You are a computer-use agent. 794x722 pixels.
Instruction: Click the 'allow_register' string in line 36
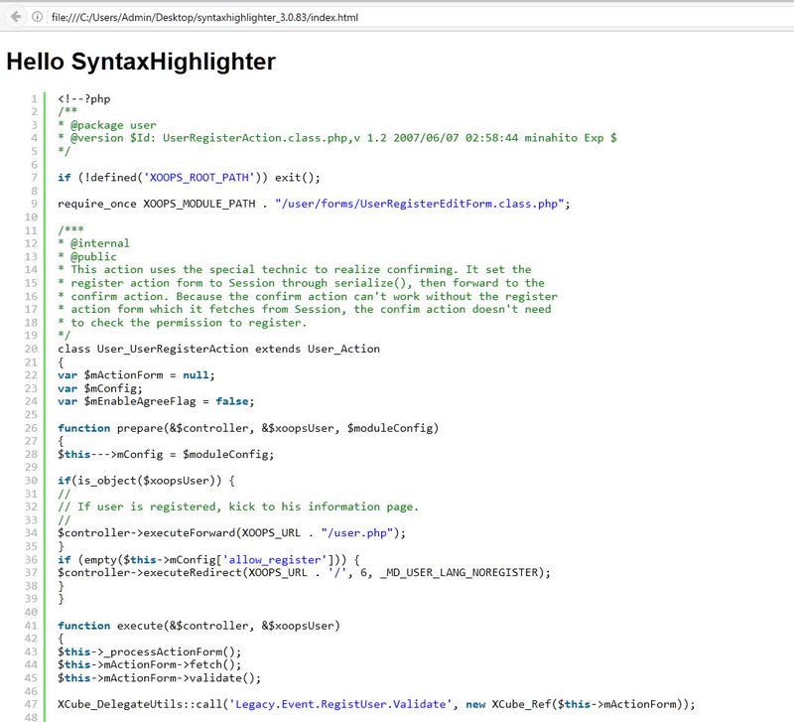[x=275, y=560]
